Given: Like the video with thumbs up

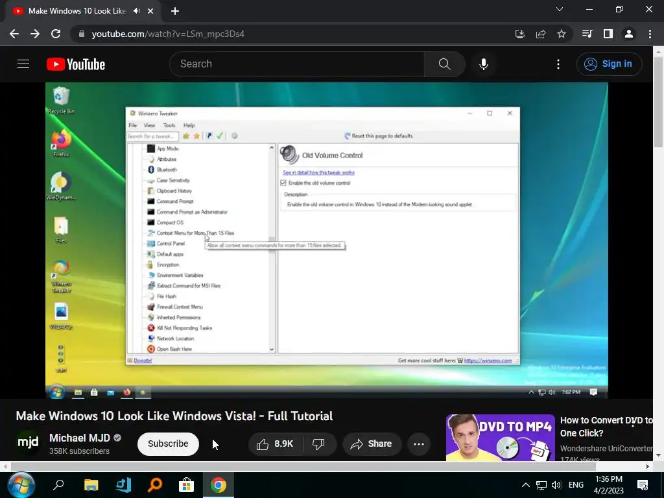Looking at the screenshot, I should [x=274, y=444].
